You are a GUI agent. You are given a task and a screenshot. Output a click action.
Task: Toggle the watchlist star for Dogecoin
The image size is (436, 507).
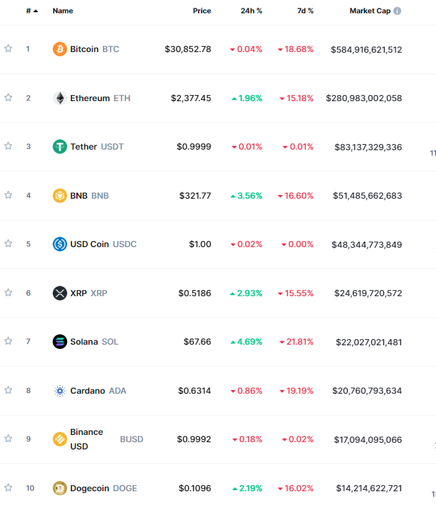coord(8,488)
